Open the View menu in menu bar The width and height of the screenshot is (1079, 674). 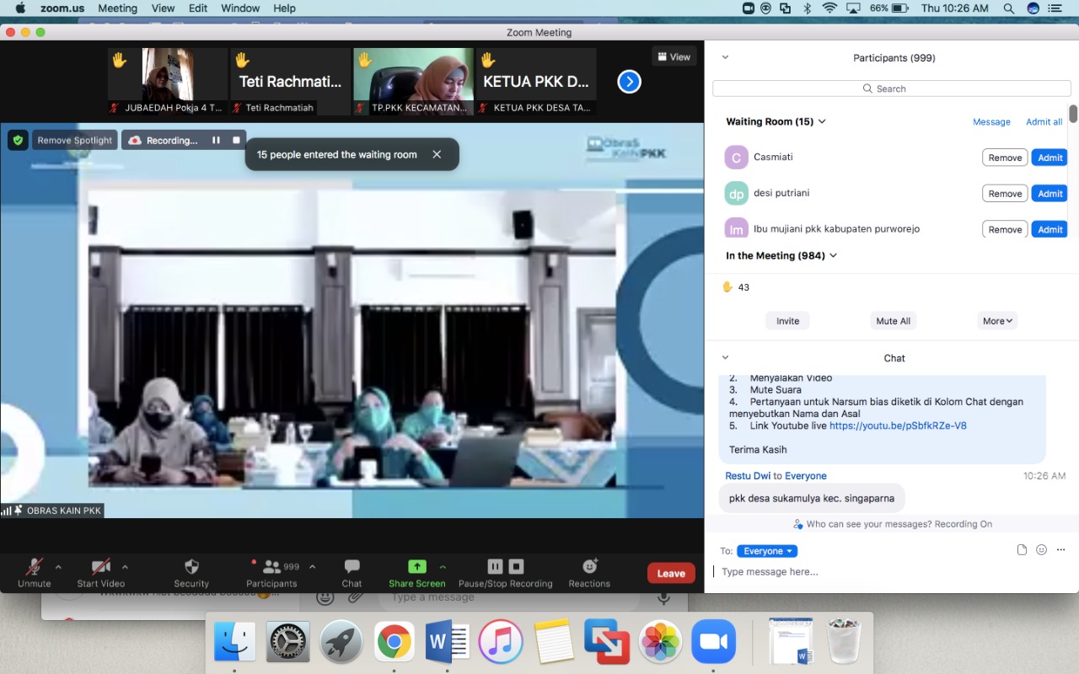[x=163, y=8]
